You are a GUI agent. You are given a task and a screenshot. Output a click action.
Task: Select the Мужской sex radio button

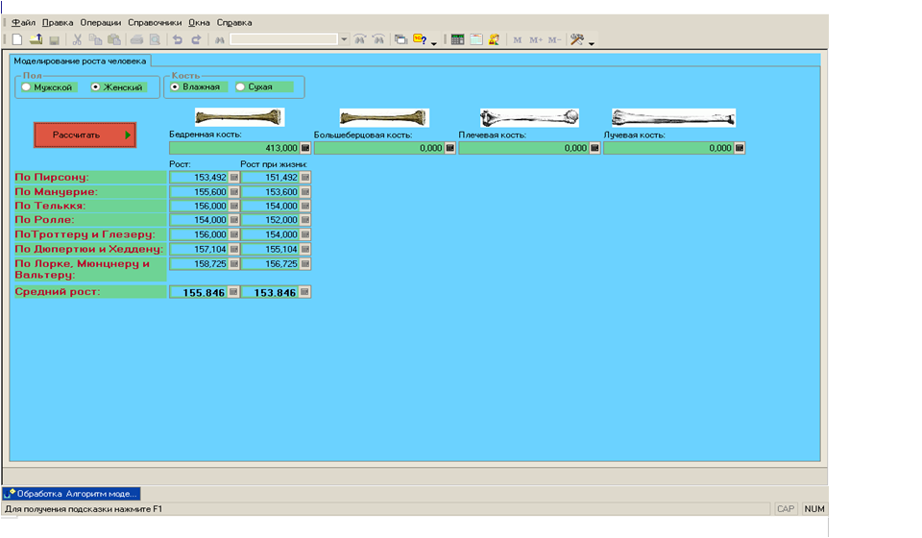coord(26,87)
